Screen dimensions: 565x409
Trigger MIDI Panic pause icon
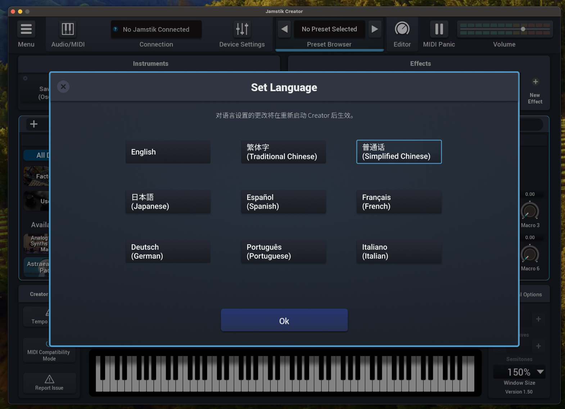439,29
